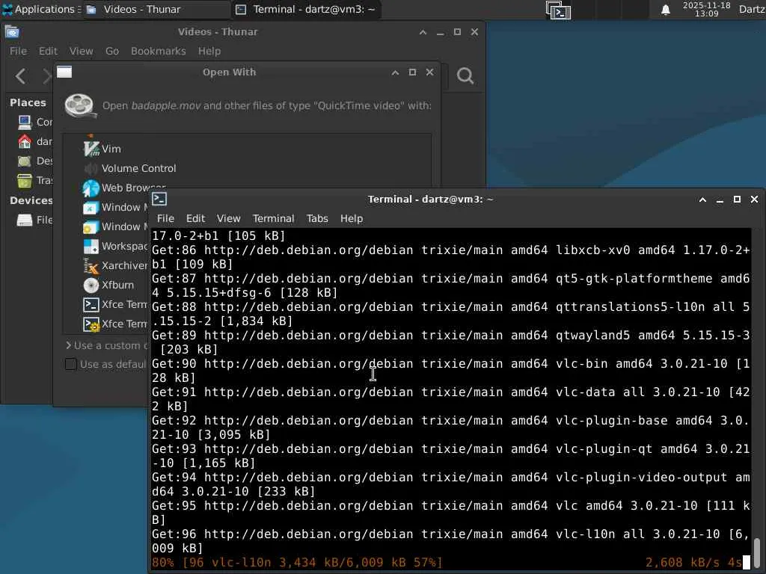Screen dimensions: 766x574
Task: Click the Thunar search magnifier icon
Action: (x=465, y=75)
